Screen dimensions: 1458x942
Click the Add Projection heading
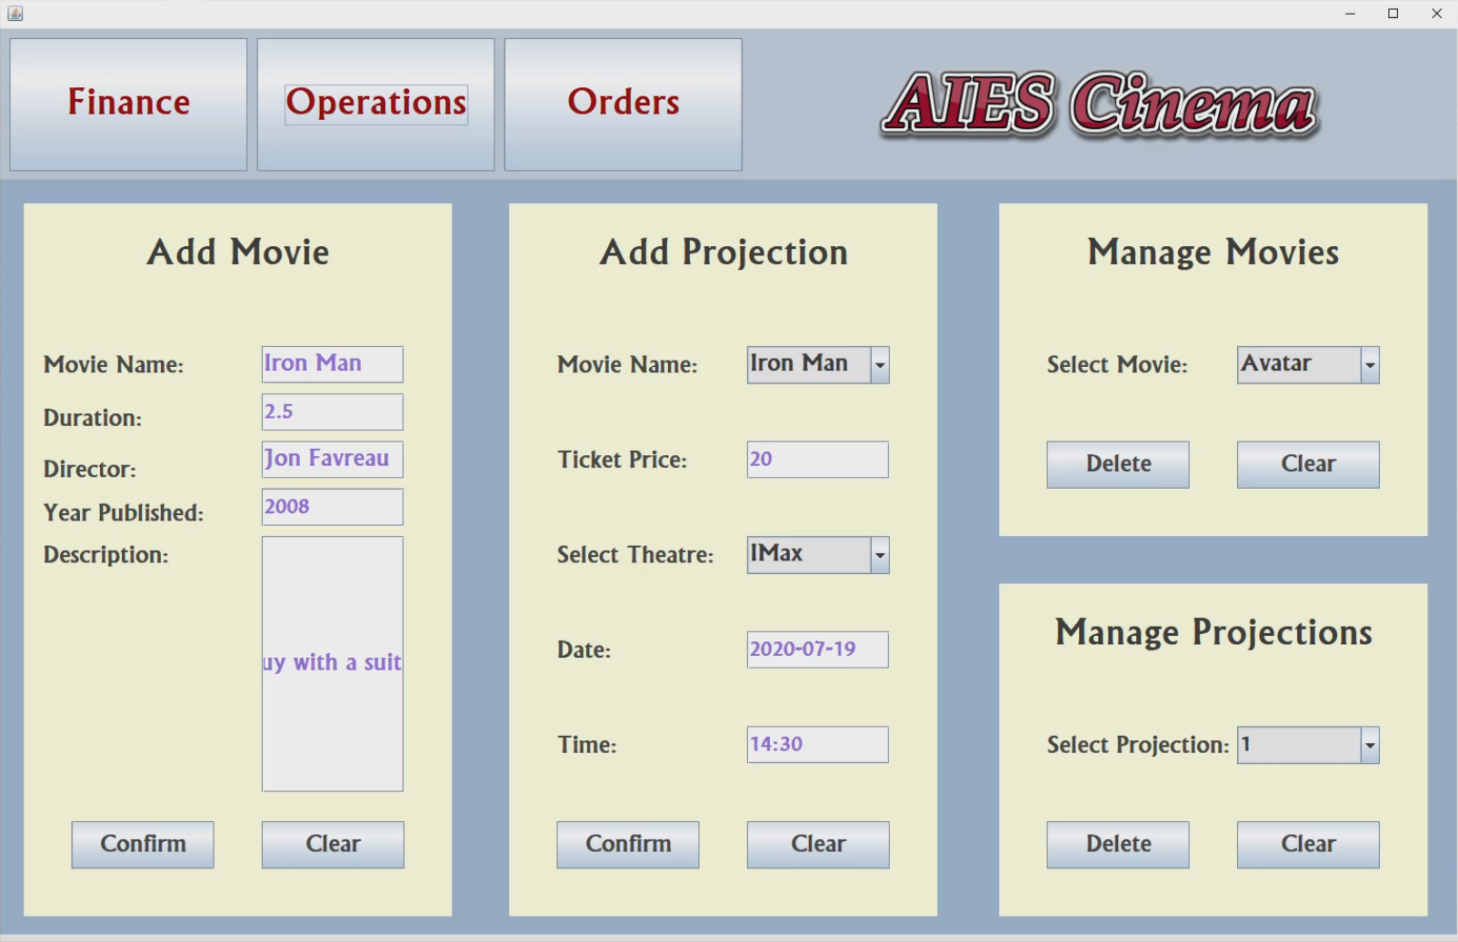pos(724,253)
